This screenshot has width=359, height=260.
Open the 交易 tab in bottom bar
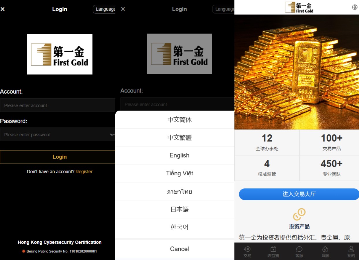pyautogui.click(x=247, y=252)
